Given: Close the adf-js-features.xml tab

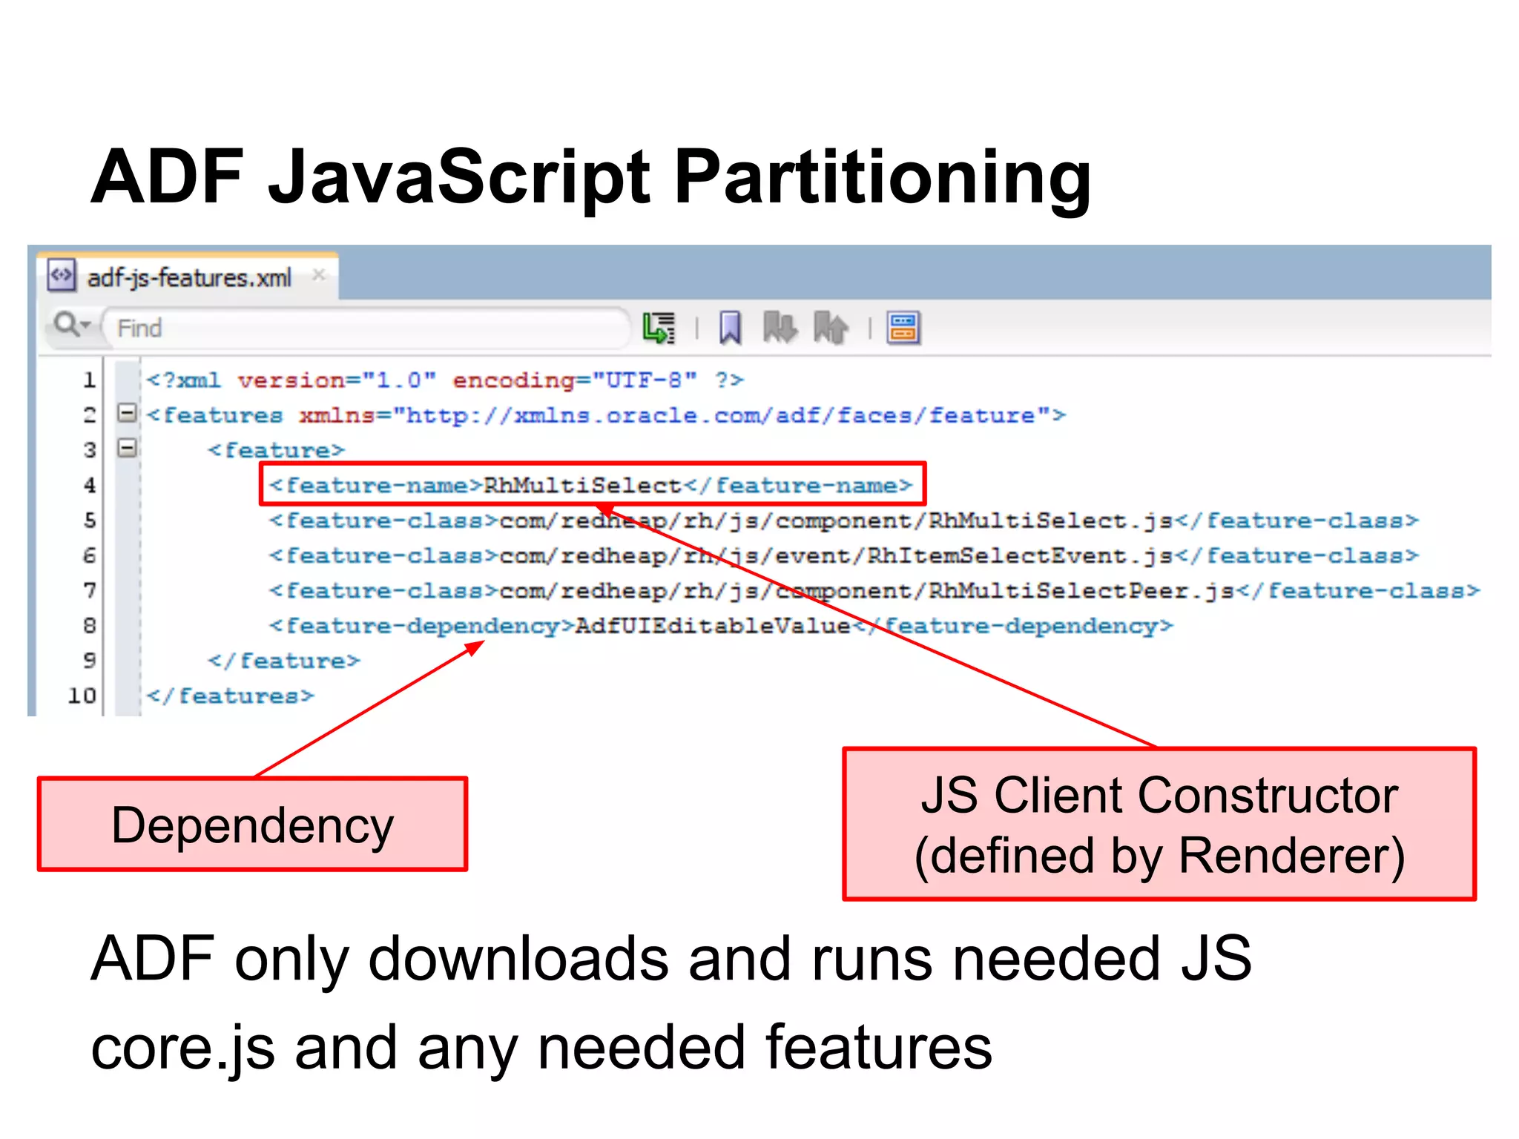Looking at the screenshot, I should (x=319, y=275).
